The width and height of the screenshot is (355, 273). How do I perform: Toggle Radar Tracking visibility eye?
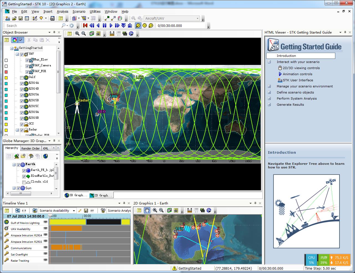(x=45, y=260)
